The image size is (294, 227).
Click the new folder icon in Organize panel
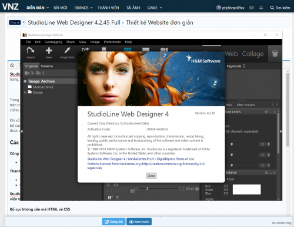(27, 73)
